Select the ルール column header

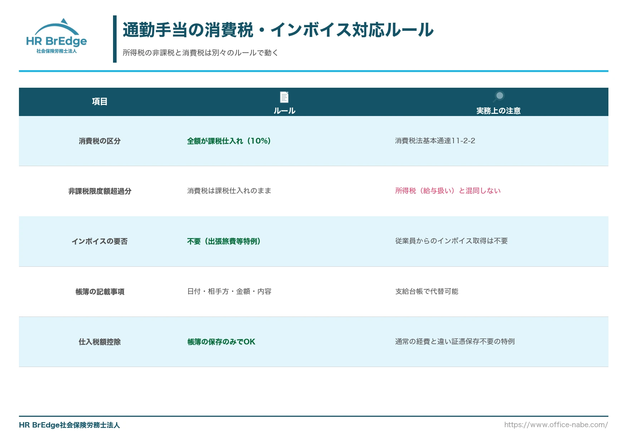(x=284, y=102)
